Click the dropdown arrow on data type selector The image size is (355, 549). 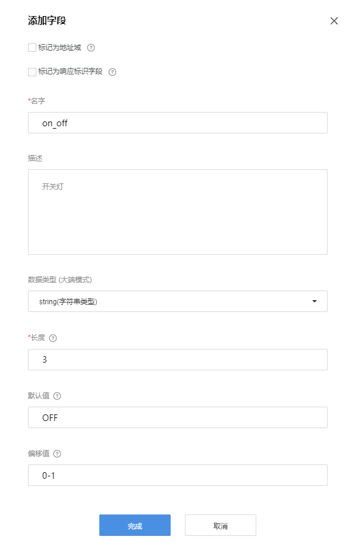(x=314, y=301)
